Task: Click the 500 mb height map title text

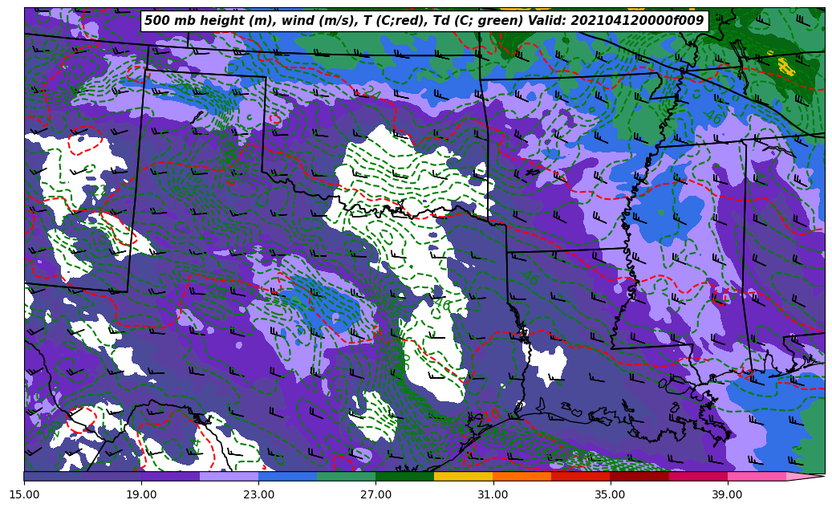Action: click(424, 21)
